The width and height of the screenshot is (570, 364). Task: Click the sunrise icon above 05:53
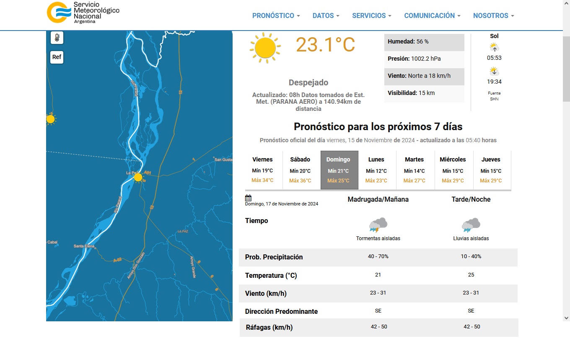494,47
